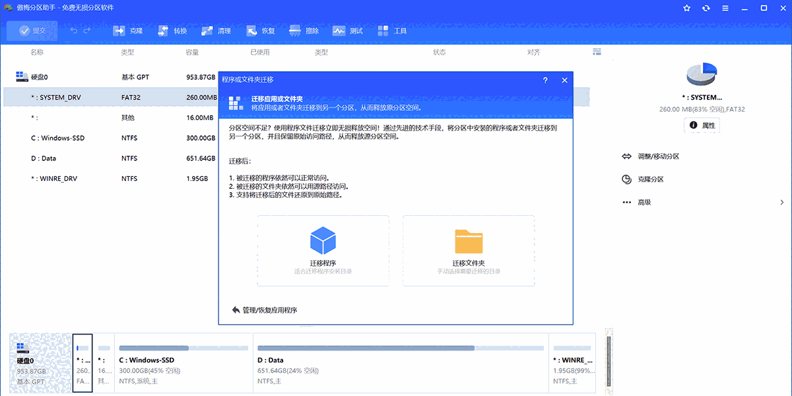Select the 克隆 (Clone) tool in the toolbar

127,30
